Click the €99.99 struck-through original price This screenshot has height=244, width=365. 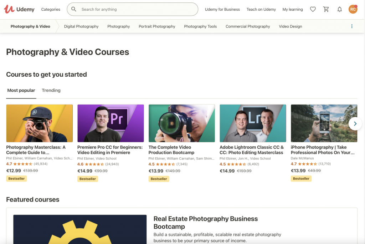click(x=101, y=171)
